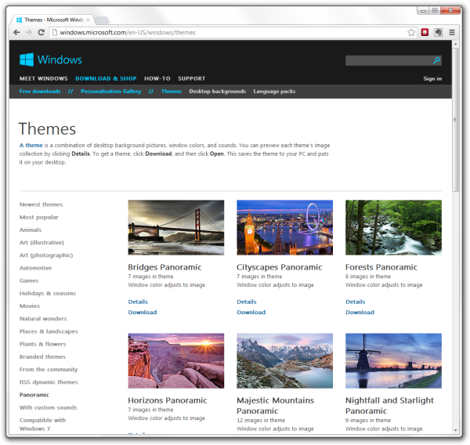Viewport: 470px width, 445px height.
Task: Click the search magnifier icon
Action: click(x=437, y=60)
